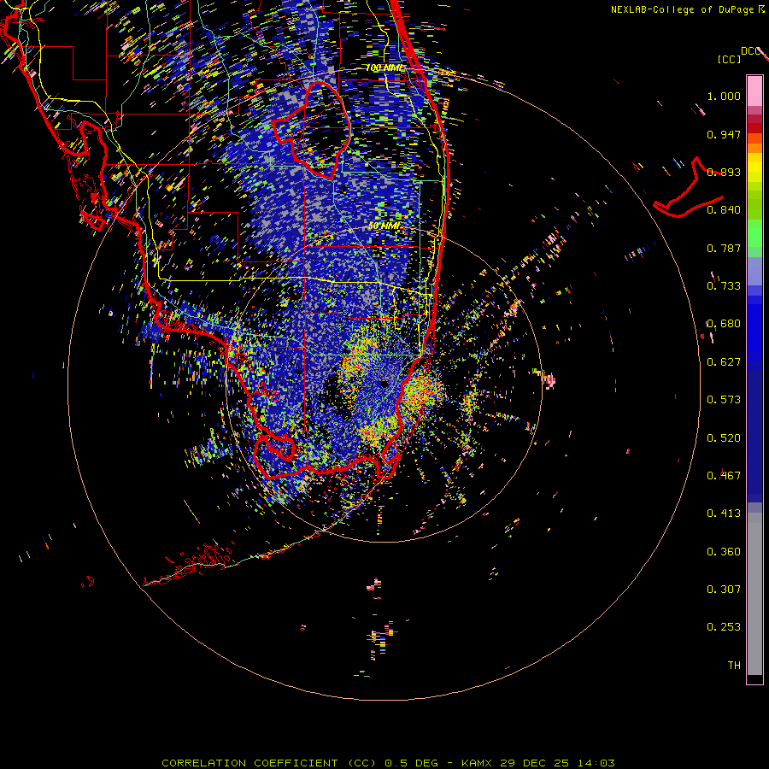Click the [CC] unit label above the color bar
769x769 pixels.
tap(730, 59)
